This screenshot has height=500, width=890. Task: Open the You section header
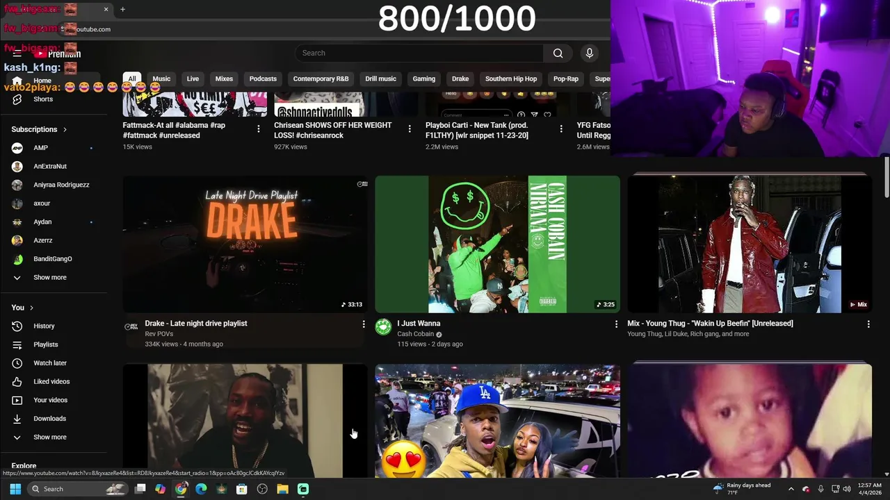pyautogui.click(x=22, y=308)
